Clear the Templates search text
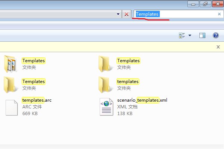This screenshot has height=149, width=224. tap(219, 14)
